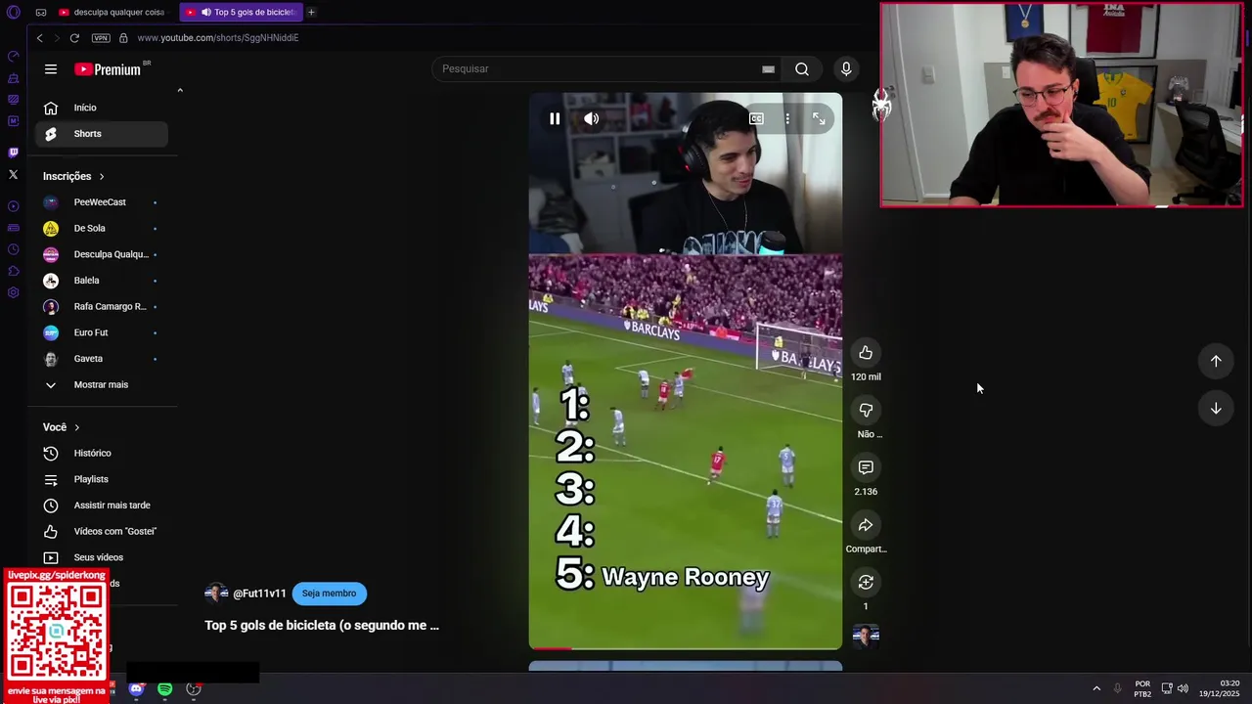The width and height of the screenshot is (1252, 704).
Task: Run search with the magnifier button
Action: 802,69
